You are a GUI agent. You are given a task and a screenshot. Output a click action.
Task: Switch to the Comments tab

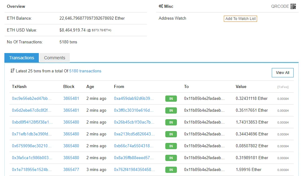coord(54,58)
